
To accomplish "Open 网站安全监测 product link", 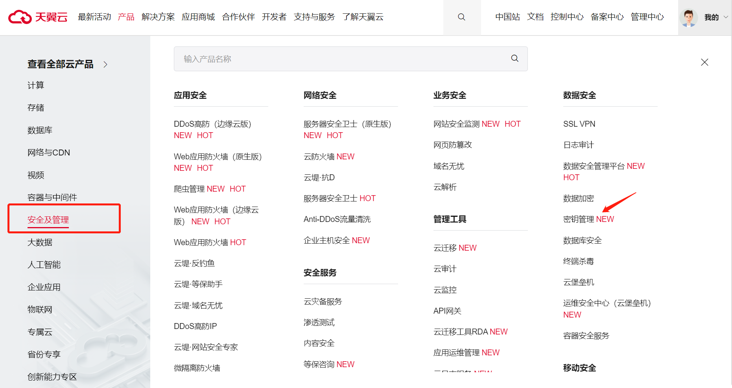I will tap(457, 124).
